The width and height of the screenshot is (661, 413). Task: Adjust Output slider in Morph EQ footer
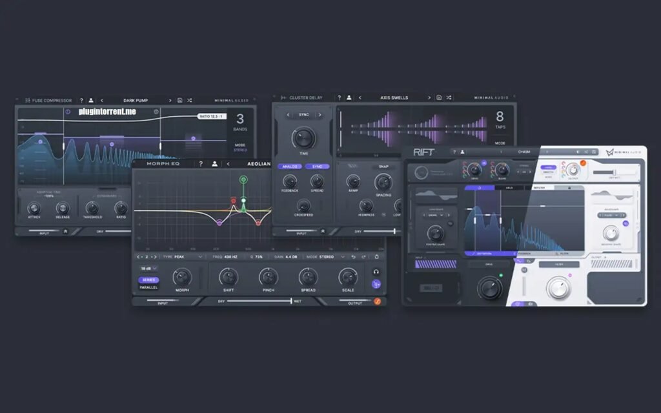pyautogui.click(x=355, y=301)
